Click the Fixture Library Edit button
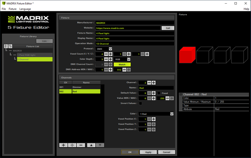Image resolution: width=251 pixels, height=158 pixels. pyautogui.click(x=44, y=41)
